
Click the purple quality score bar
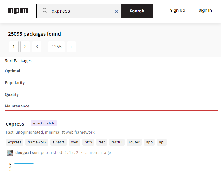pos(20,167)
